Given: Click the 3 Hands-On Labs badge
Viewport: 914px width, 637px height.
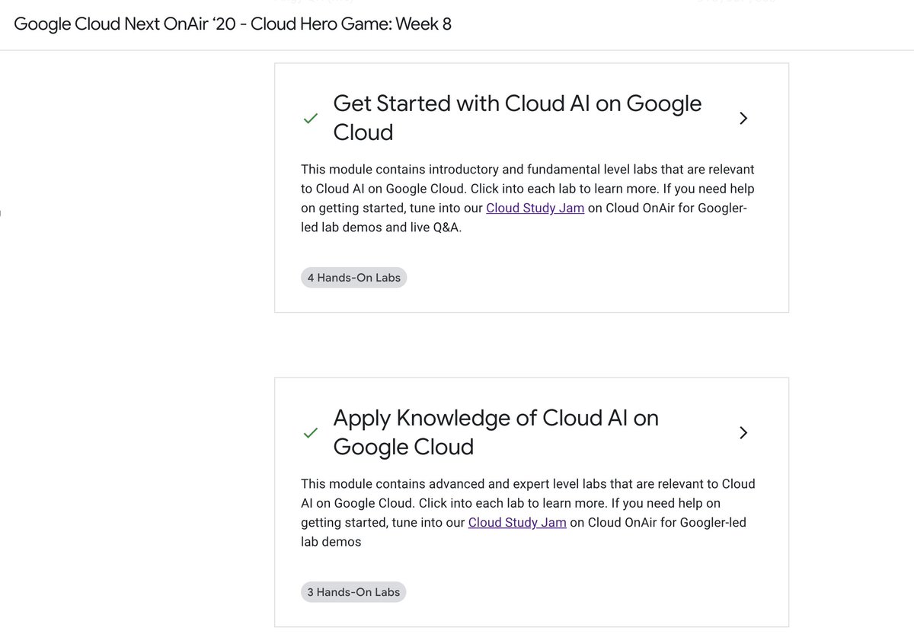Looking at the screenshot, I should coord(353,592).
